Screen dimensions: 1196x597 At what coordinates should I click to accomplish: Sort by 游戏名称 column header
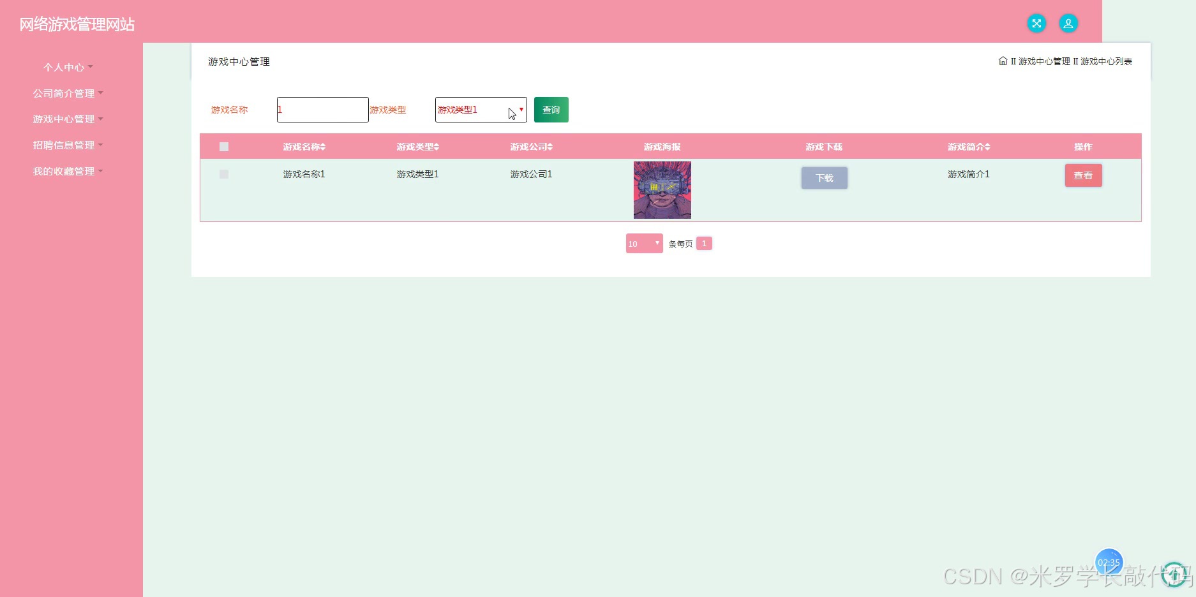[x=304, y=147]
